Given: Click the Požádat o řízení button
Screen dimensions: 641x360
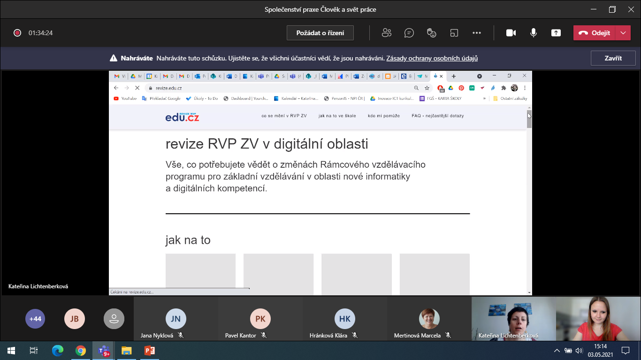Looking at the screenshot, I should (320, 33).
